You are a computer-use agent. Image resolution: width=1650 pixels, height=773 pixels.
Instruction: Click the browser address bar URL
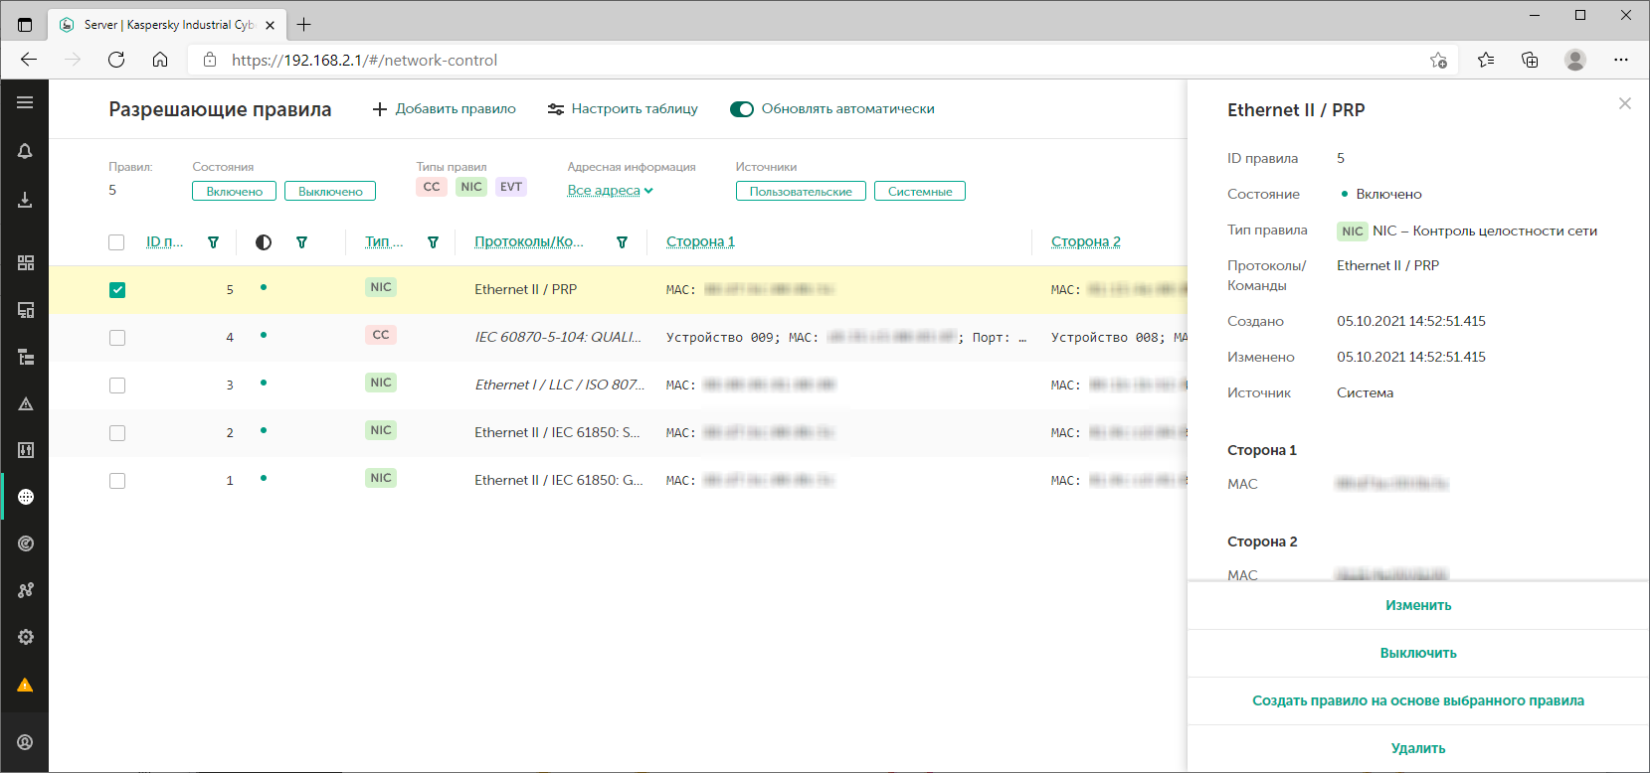click(x=364, y=61)
